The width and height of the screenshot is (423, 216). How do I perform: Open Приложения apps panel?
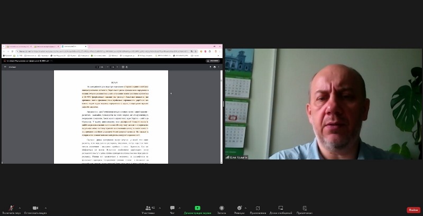point(258,210)
